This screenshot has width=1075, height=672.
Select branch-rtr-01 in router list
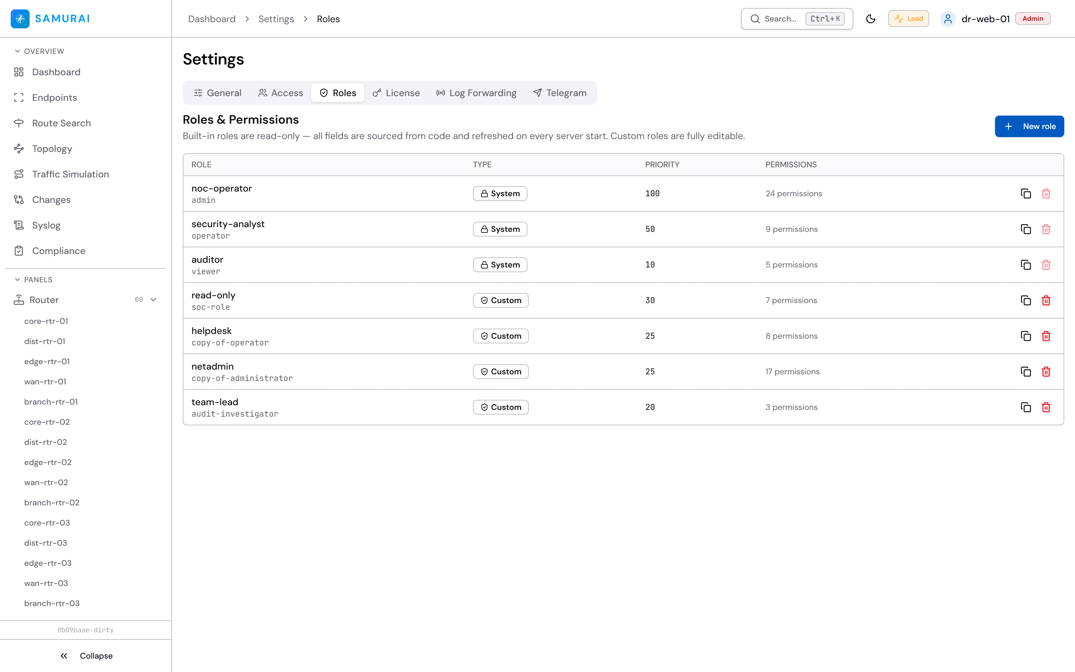point(51,401)
